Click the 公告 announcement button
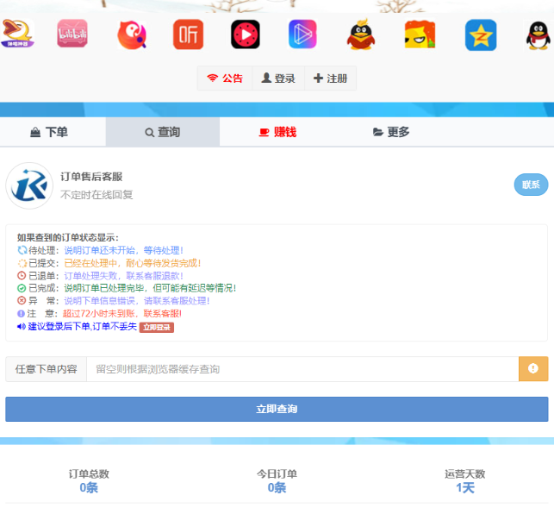The width and height of the screenshot is (554, 514). pos(225,78)
